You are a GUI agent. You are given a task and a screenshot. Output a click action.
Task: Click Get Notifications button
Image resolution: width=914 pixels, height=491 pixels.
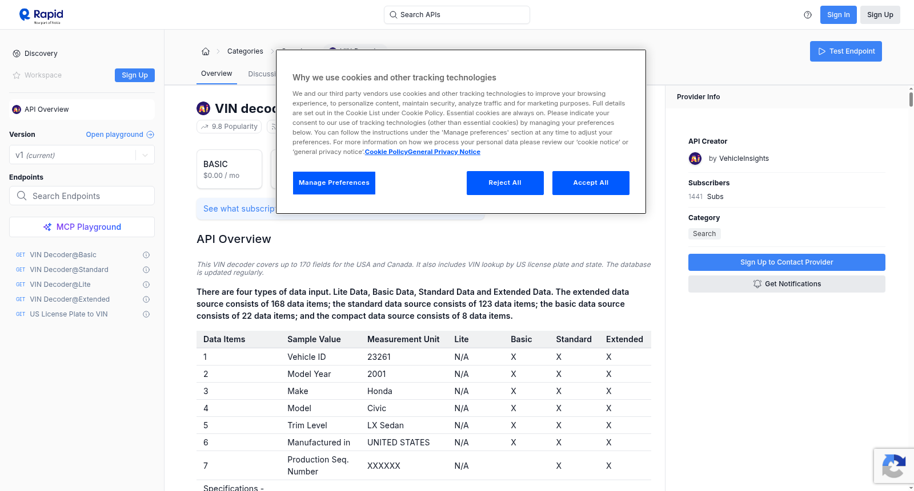point(787,284)
